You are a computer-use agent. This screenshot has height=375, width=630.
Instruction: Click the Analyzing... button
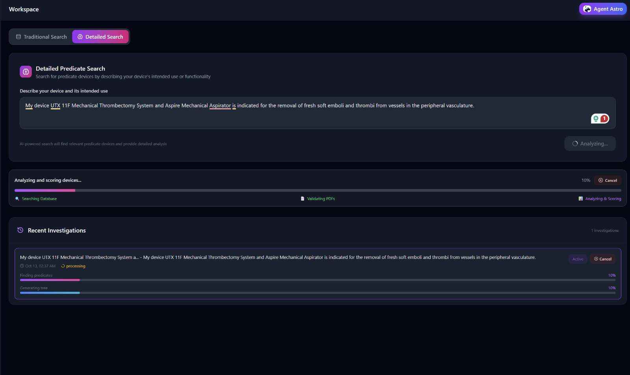tap(589, 144)
